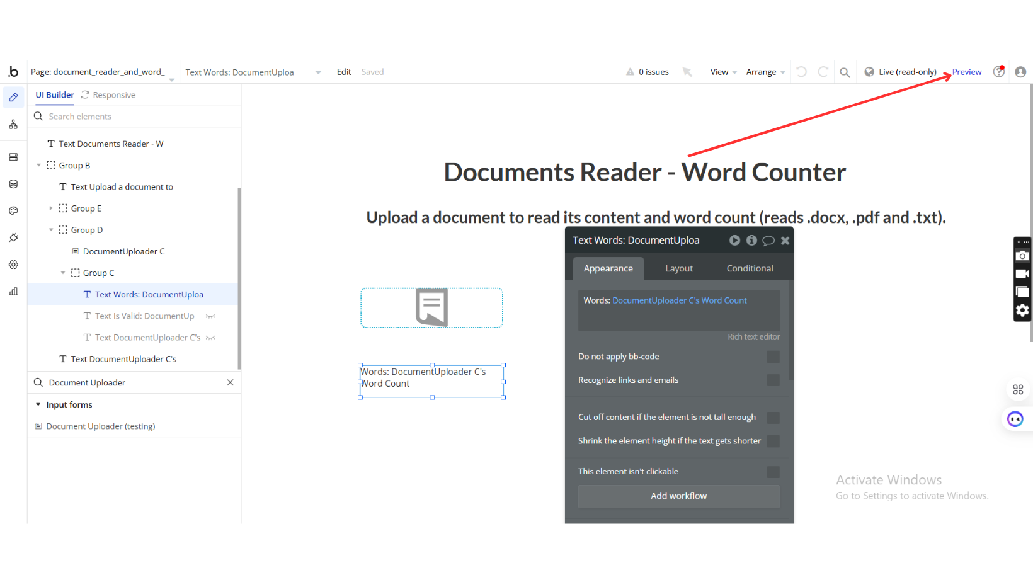Viewport: 1033px width, 582px height.
Task: Open the Data tab database icon in sidebar
Action: [13, 184]
